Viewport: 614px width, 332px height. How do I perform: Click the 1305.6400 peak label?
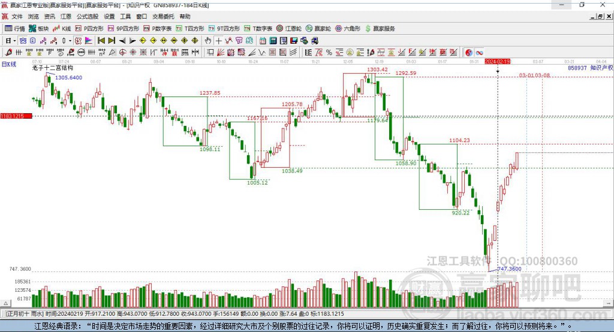pyautogui.click(x=68, y=77)
